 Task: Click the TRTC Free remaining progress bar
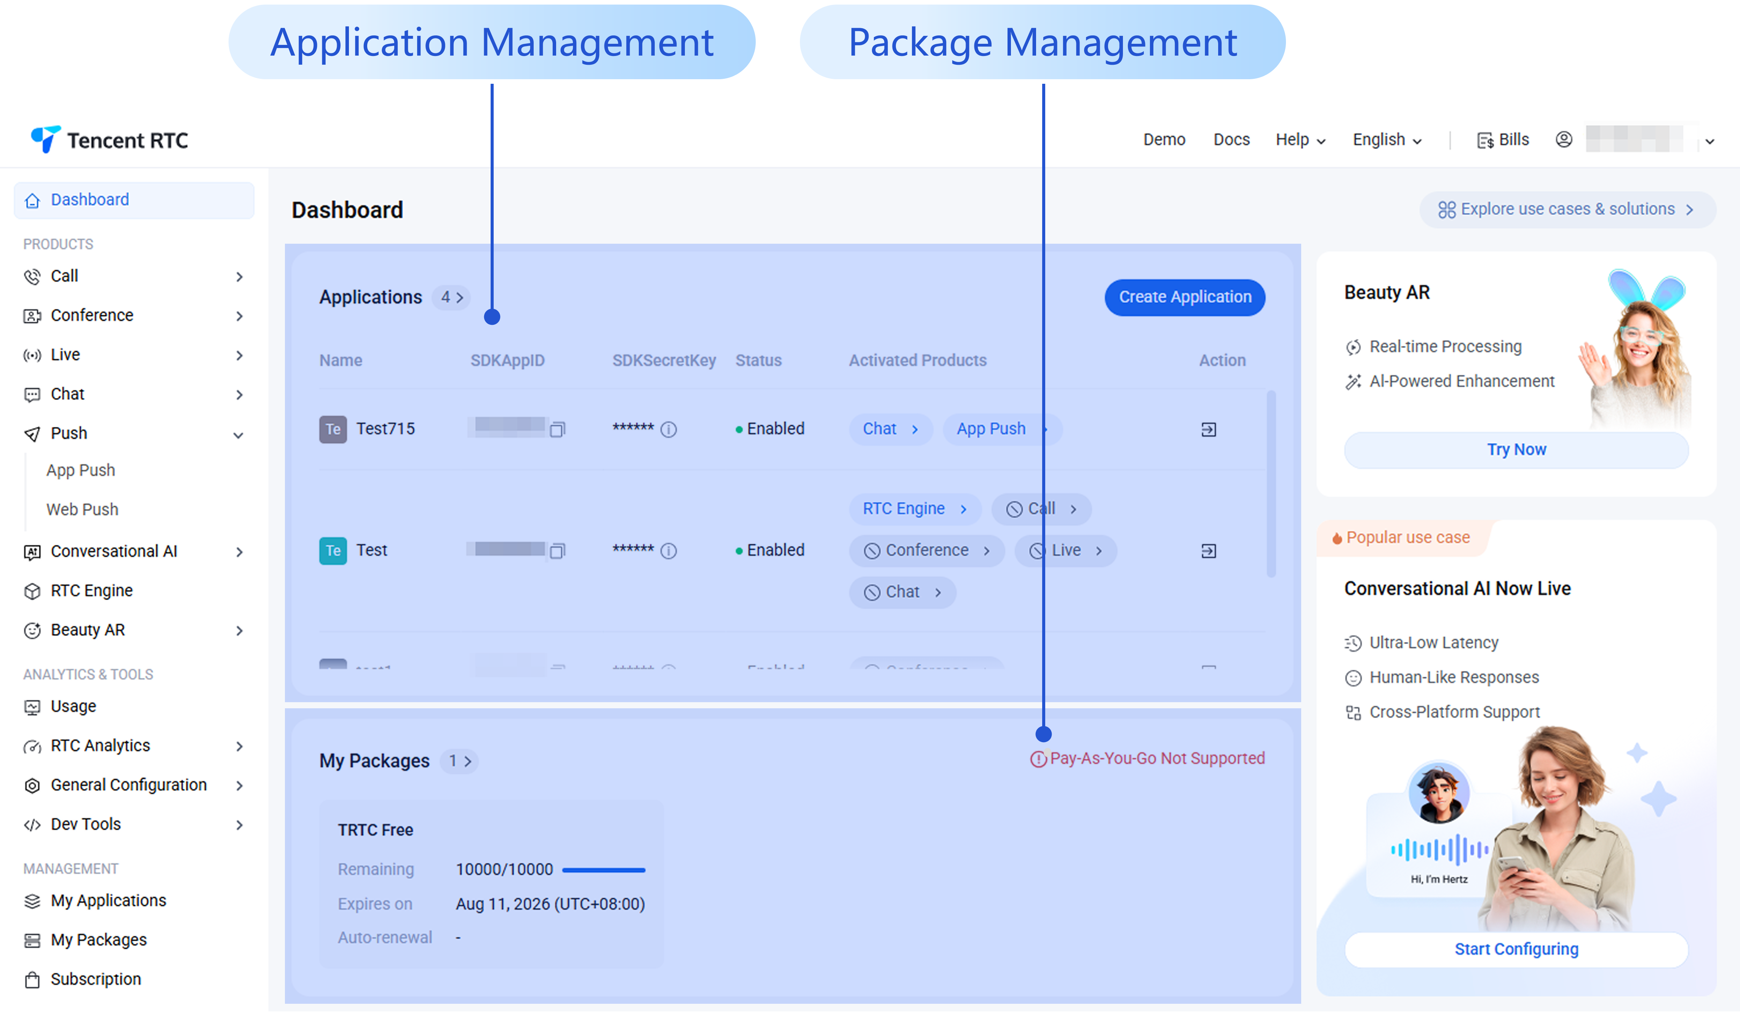click(603, 870)
